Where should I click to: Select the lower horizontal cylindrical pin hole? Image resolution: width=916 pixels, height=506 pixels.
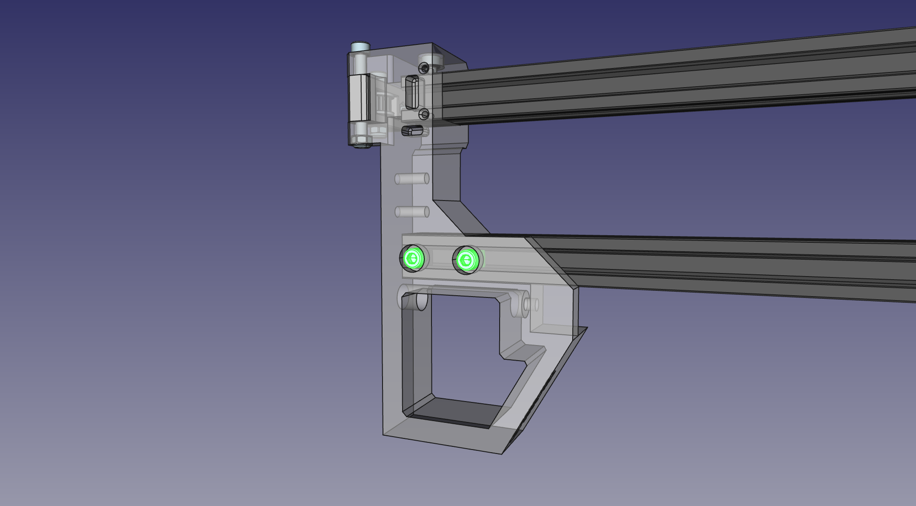[412, 212]
